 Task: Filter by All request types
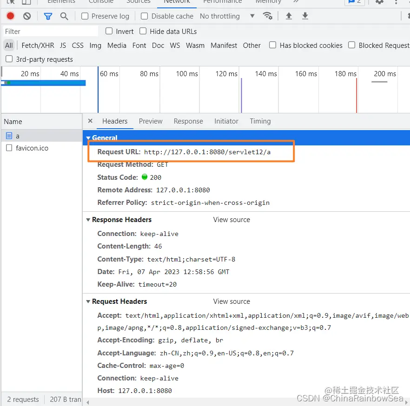click(x=9, y=46)
